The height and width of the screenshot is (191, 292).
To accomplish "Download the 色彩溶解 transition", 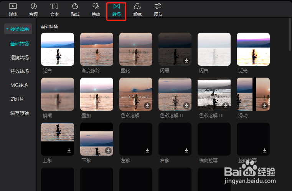I will pyautogui.click(x=147, y=105).
